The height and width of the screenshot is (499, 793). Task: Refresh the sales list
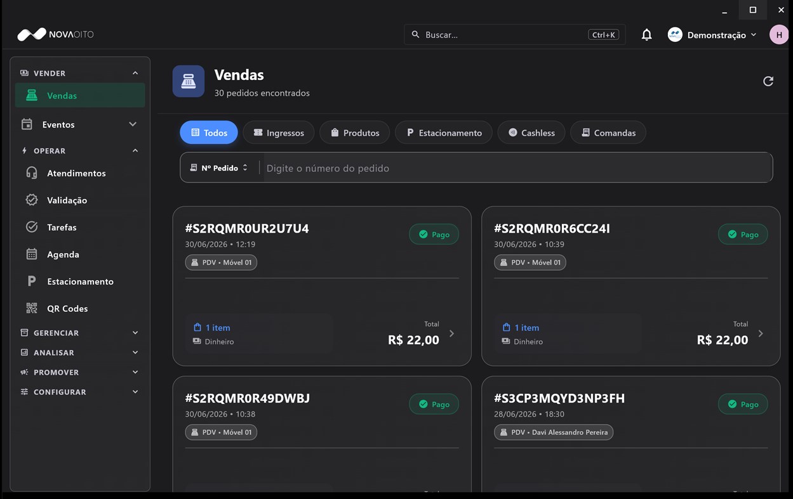(768, 81)
